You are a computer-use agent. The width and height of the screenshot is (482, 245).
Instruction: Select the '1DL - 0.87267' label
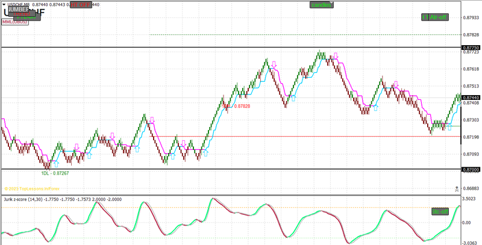55,173
